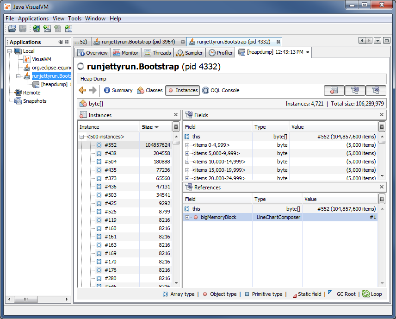Select the Instances view button
The height and width of the screenshot is (319, 396).
pos(183,90)
